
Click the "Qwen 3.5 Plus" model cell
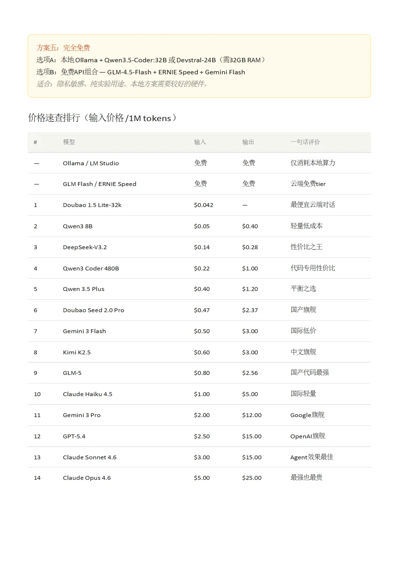(x=84, y=289)
